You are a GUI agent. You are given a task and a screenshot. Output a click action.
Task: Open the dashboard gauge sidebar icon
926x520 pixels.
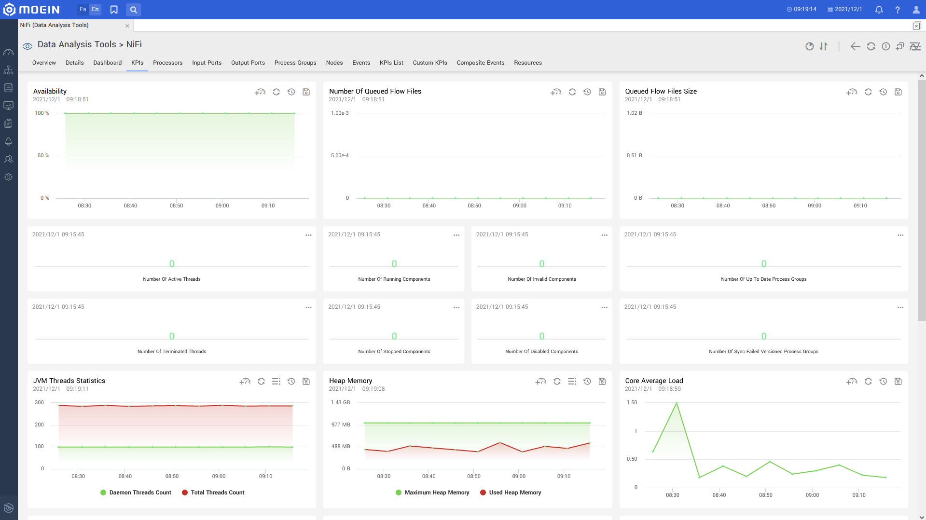coord(8,52)
